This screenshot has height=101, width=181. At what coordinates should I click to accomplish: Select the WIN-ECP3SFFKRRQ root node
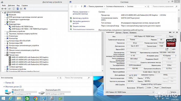(x=13, y=12)
